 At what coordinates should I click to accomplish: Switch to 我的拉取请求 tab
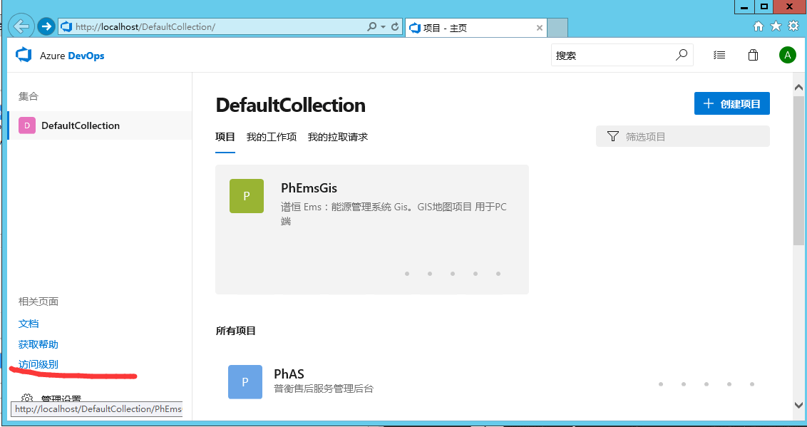point(338,137)
